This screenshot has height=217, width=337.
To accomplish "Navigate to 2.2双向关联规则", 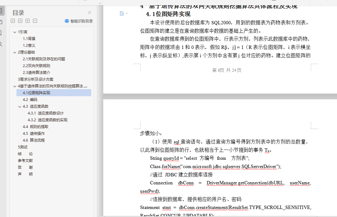I will [x=36, y=66].
